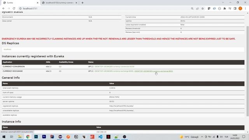Viewport: 249px width, 140px height.
Task: Click the red EMERGENCY warning message
Action: [x=118, y=39]
